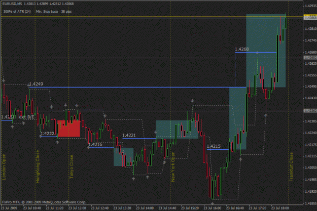Select the HongKong Close session label

38,166
